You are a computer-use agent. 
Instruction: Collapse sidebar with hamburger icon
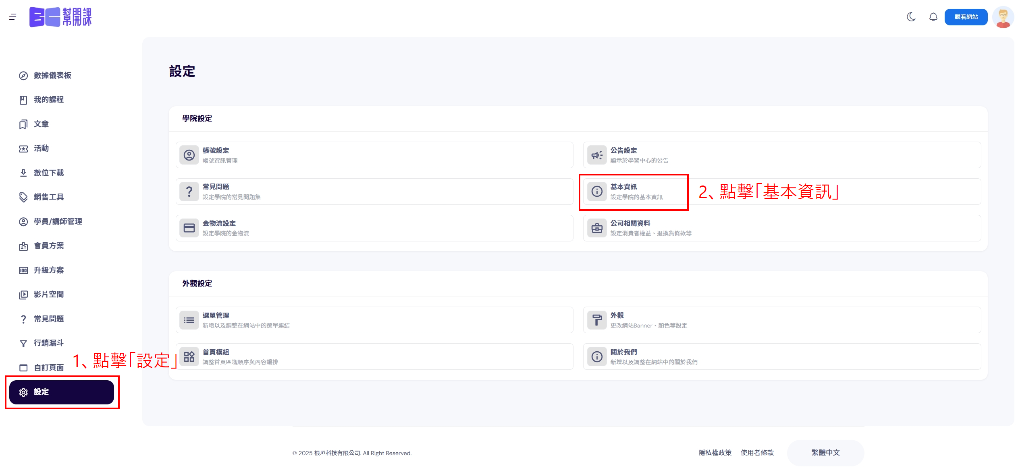[x=13, y=17]
